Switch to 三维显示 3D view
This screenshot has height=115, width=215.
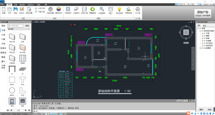(x=76, y=10)
